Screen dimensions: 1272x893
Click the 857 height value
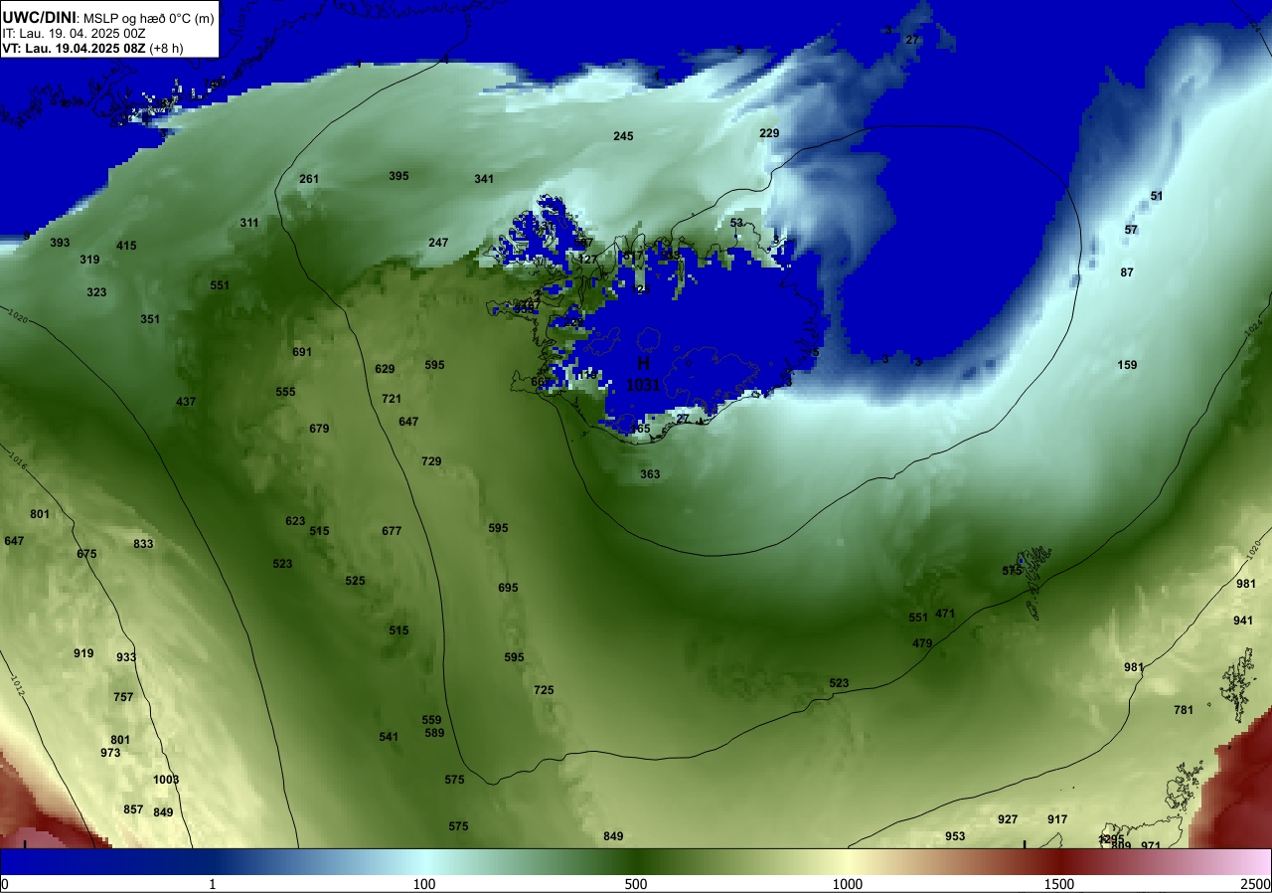(133, 809)
